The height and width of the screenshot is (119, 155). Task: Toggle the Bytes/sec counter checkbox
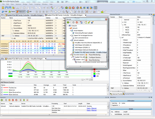(2, 90)
